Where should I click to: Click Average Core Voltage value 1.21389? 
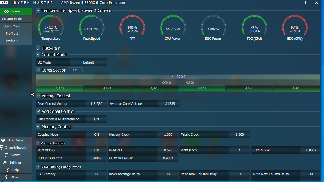click(x=169, y=104)
